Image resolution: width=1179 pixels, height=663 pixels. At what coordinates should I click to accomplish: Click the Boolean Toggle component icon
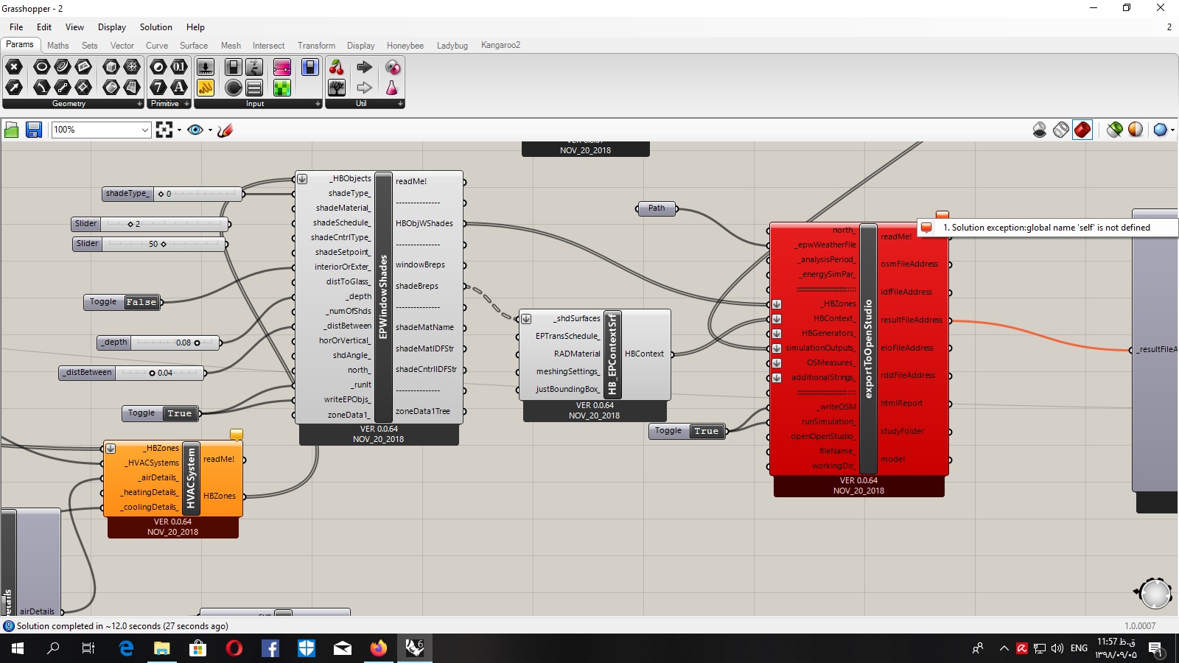click(234, 67)
